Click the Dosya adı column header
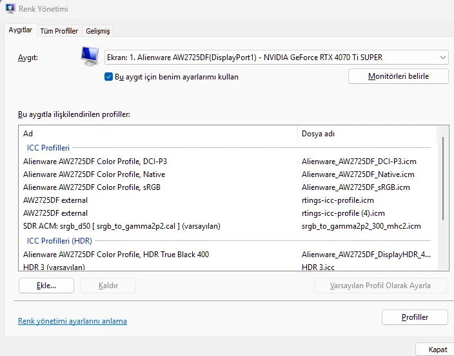The width and height of the screenshot is (454, 356). [x=367, y=134]
